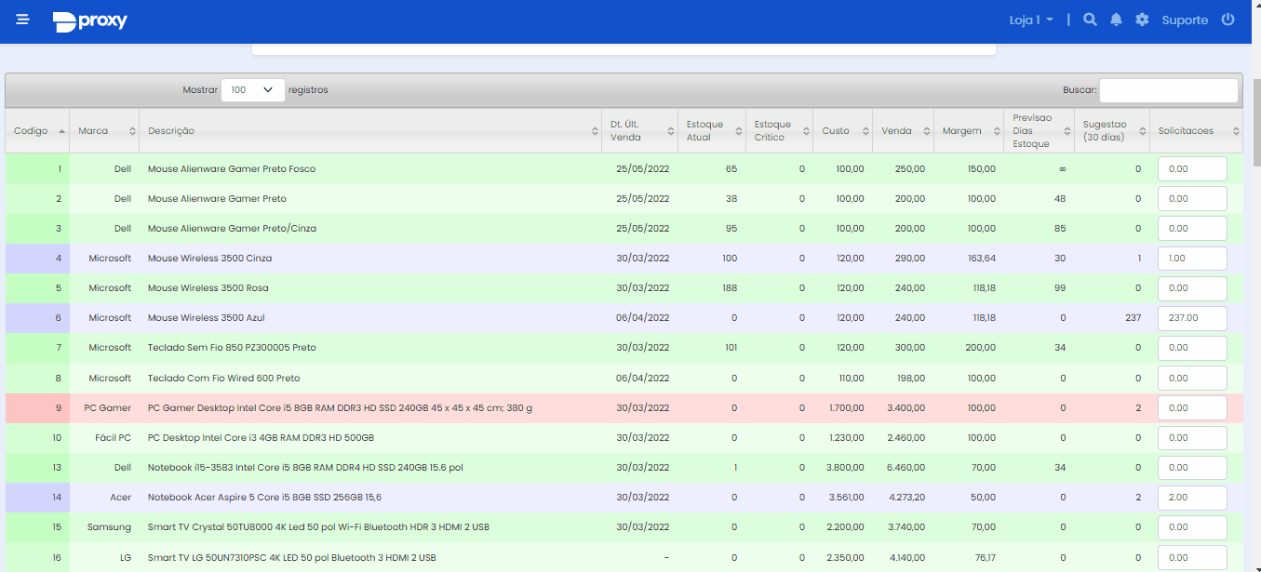Open the notifications bell
This screenshot has height=572, width=1261.
pos(1116,20)
